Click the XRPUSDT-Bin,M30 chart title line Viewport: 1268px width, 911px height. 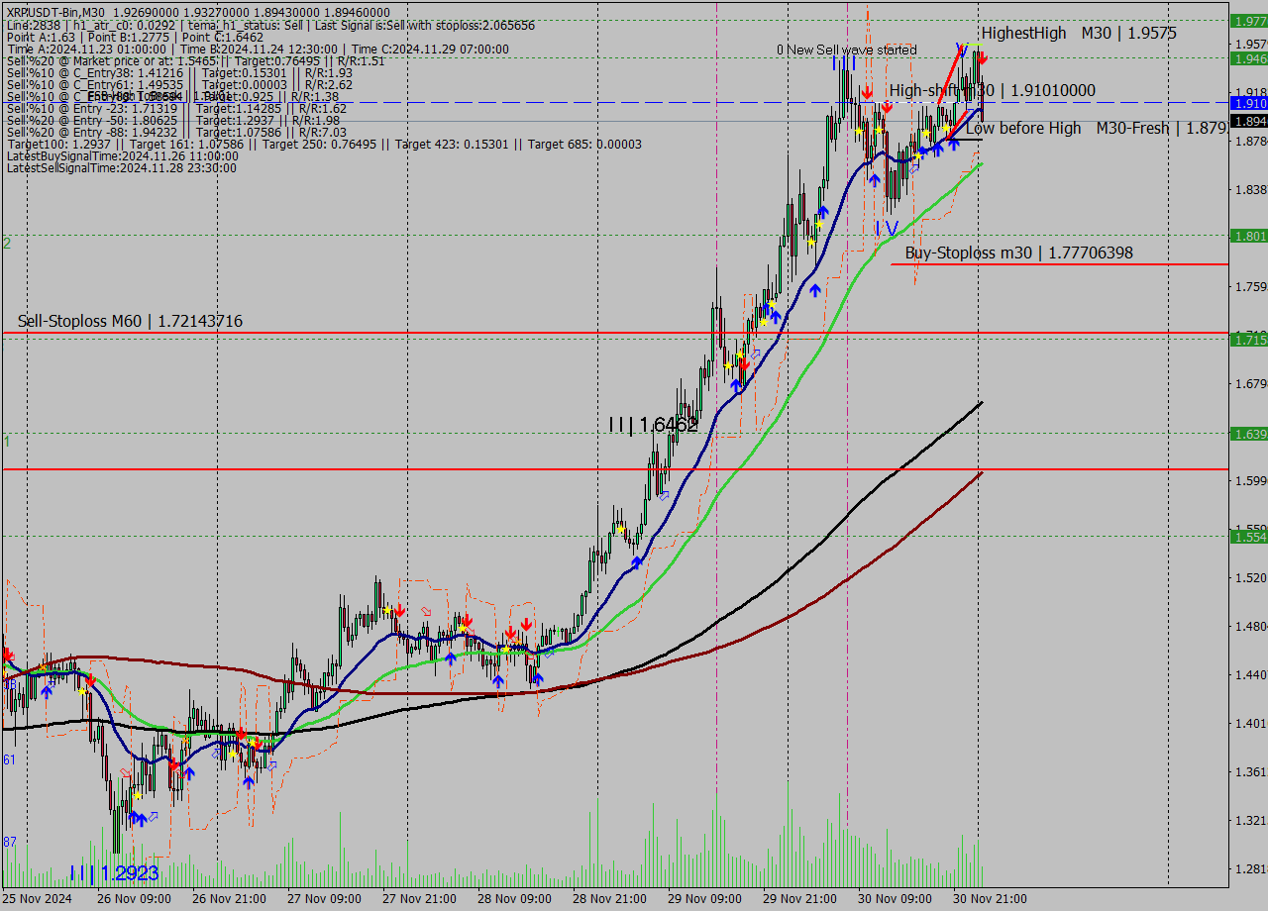198,13
